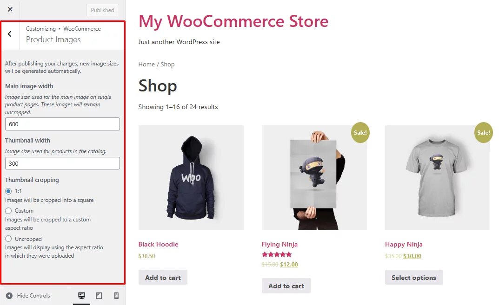The width and height of the screenshot is (499, 305).
Task: Click the Published button
Action: (102, 9)
